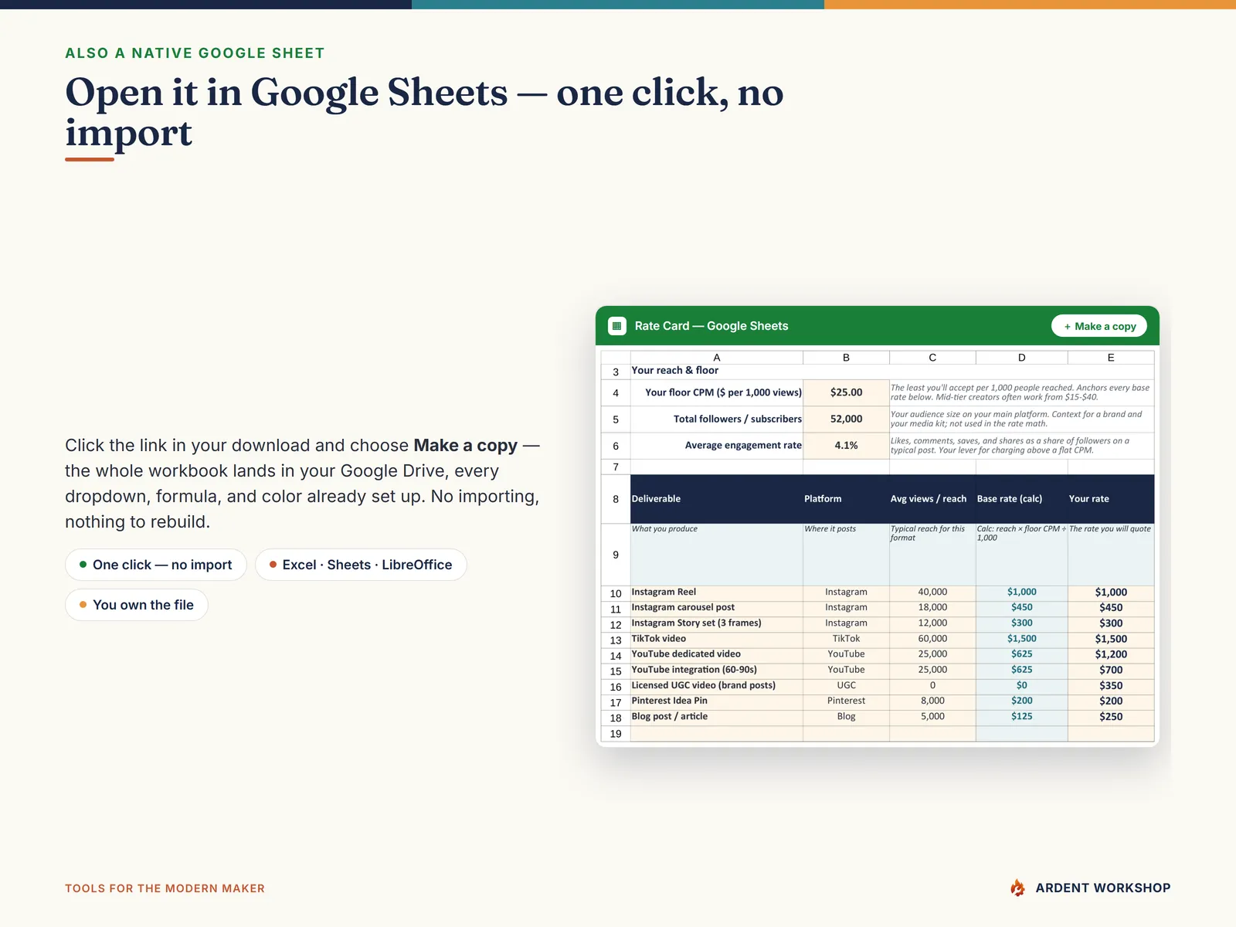
Task: Click the Your rate header cell
Action: (1111, 499)
